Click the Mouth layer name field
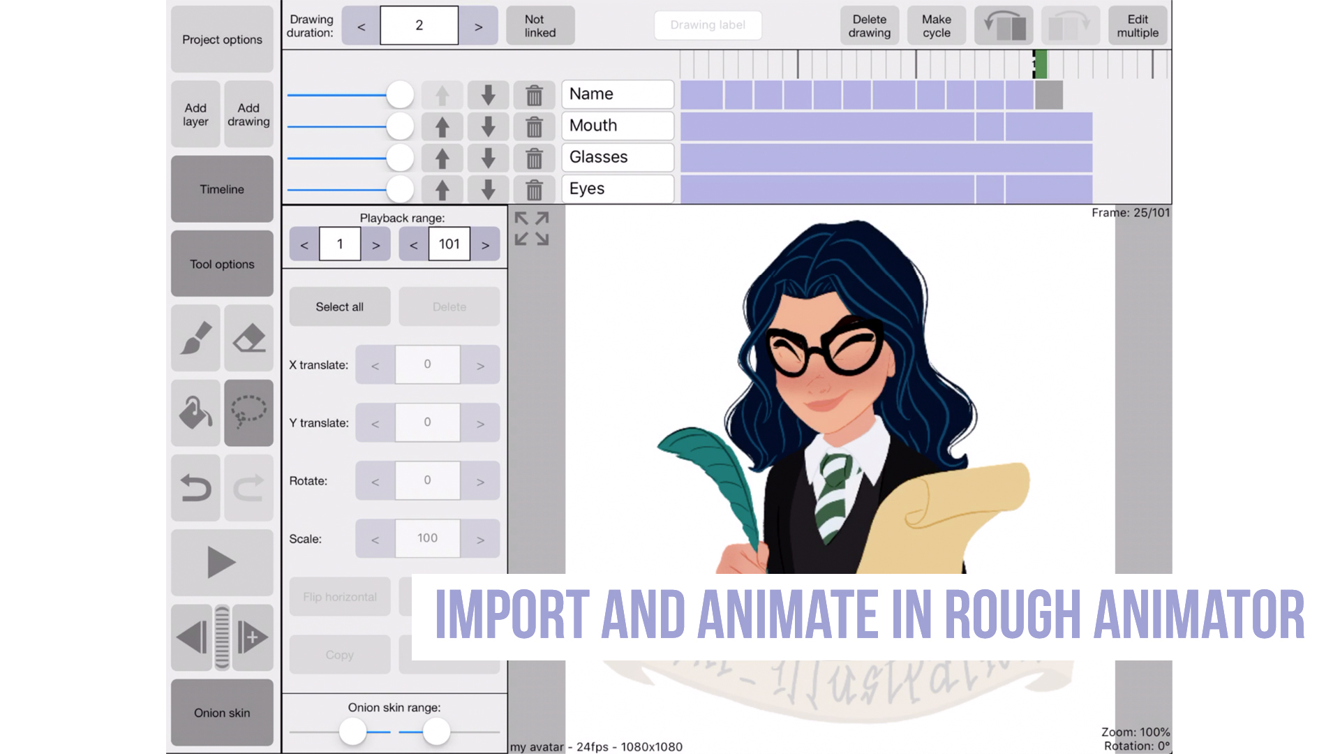 coord(618,126)
